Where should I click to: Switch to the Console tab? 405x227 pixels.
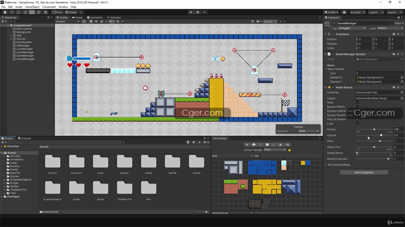coord(24,138)
